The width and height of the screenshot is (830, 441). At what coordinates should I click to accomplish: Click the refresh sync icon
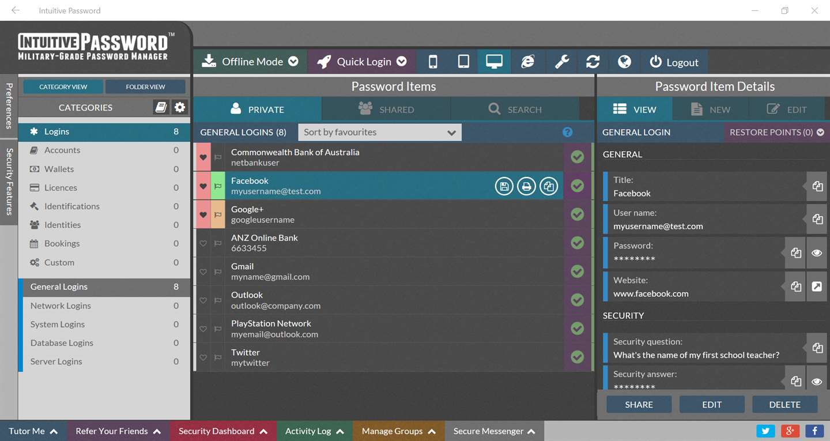tap(593, 62)
